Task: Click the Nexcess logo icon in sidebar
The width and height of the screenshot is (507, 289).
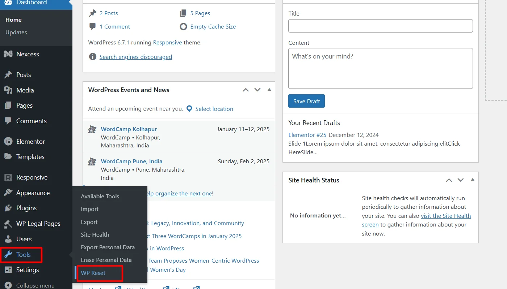Action: pos(8,54)
